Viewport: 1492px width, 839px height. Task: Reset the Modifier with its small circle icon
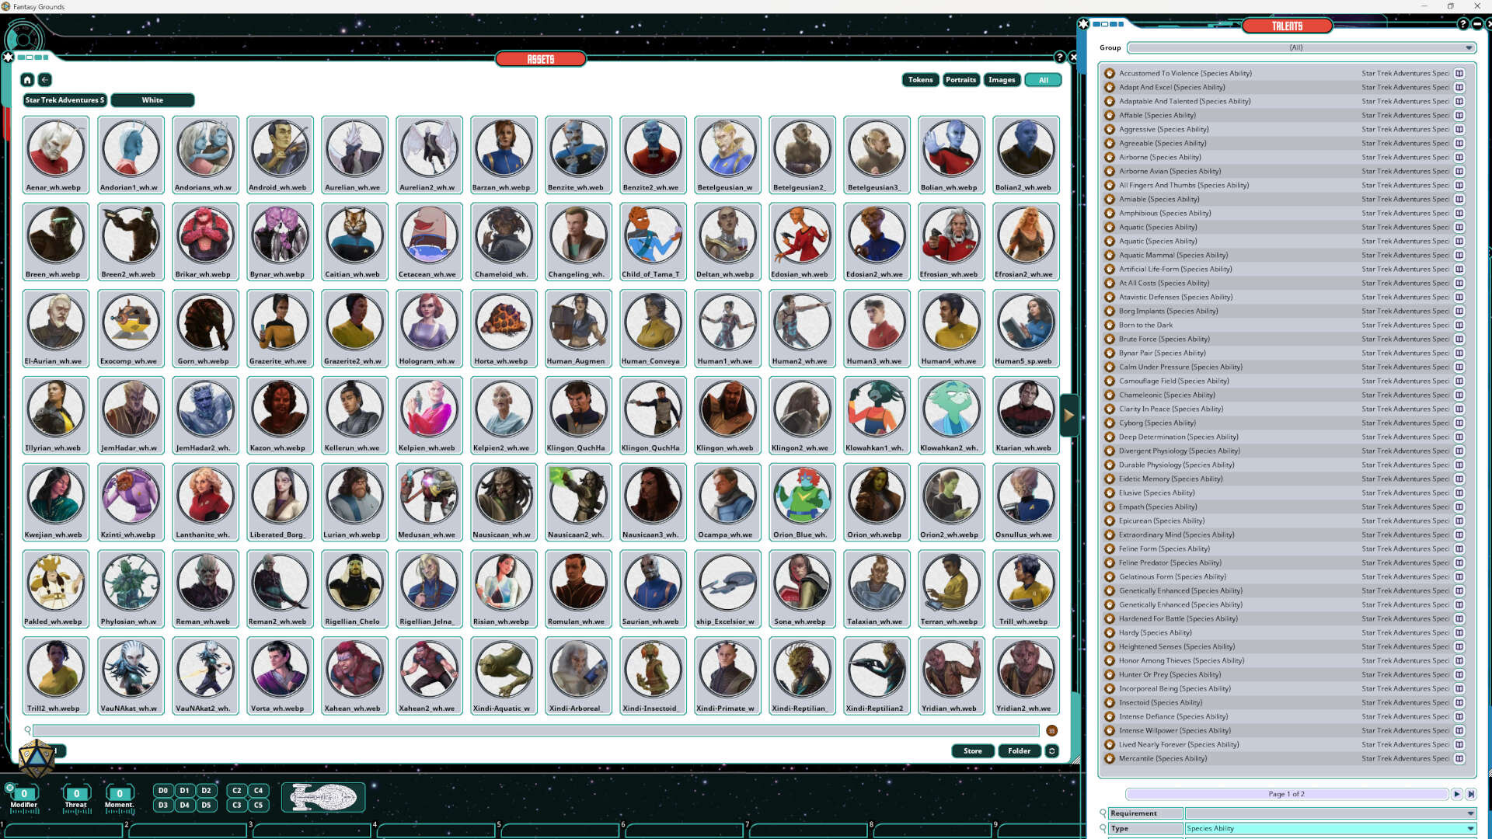[x=9, y=788]
